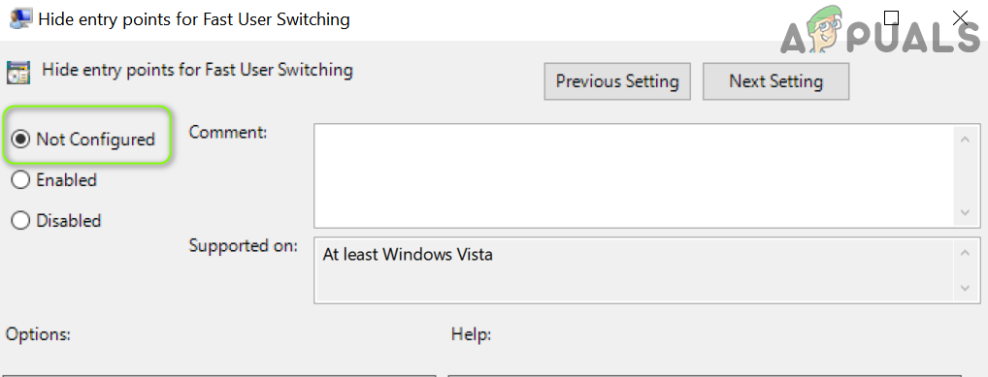Select the Not Configured radio button
This screenshot has height=377, width=988.
click(20, 140)
